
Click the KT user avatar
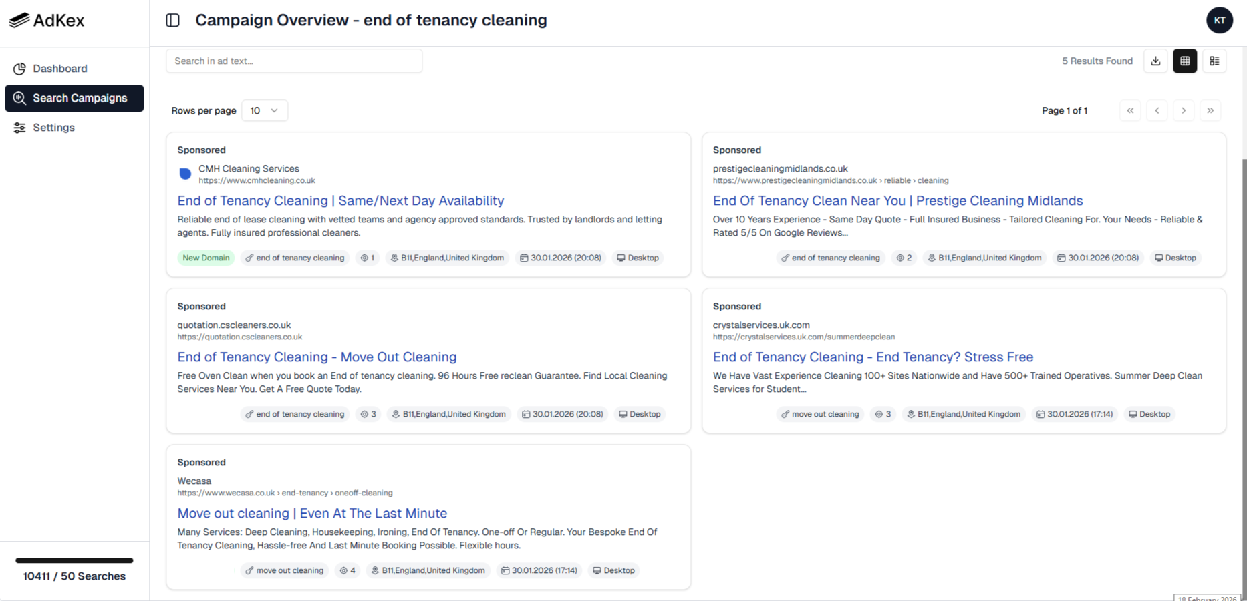(x=1220, y=20)
